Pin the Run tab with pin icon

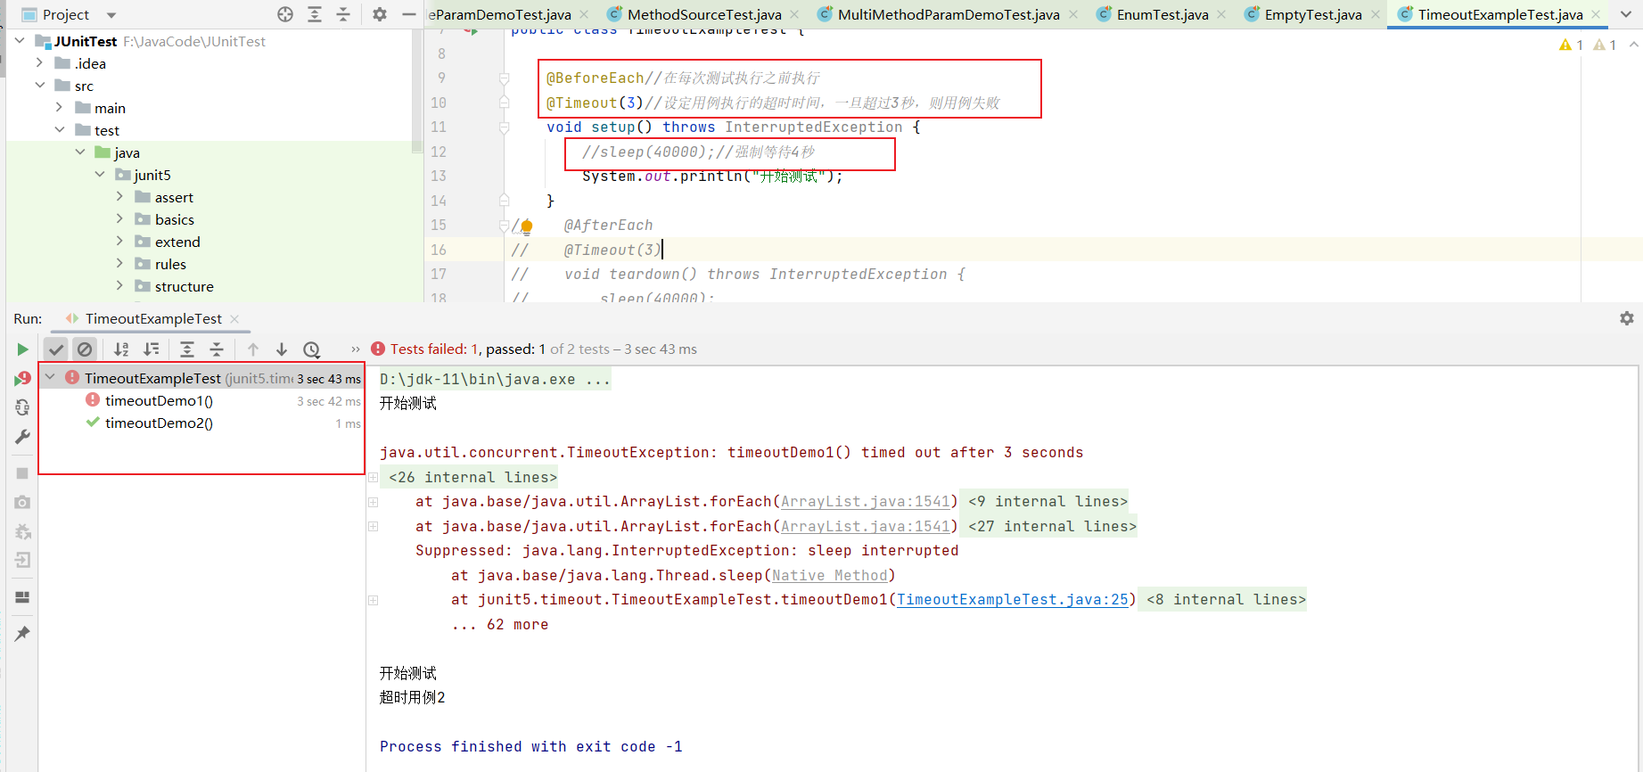(x=22, y=634)
